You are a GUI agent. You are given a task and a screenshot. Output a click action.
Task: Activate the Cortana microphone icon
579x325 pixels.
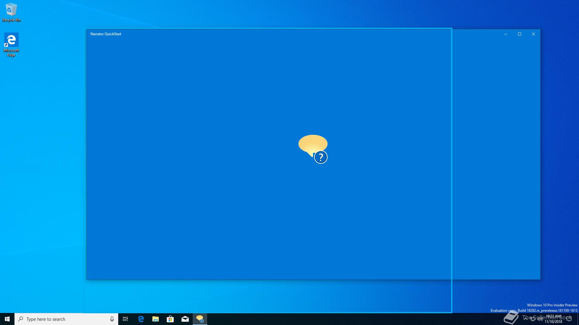click(x=112, y=319)
